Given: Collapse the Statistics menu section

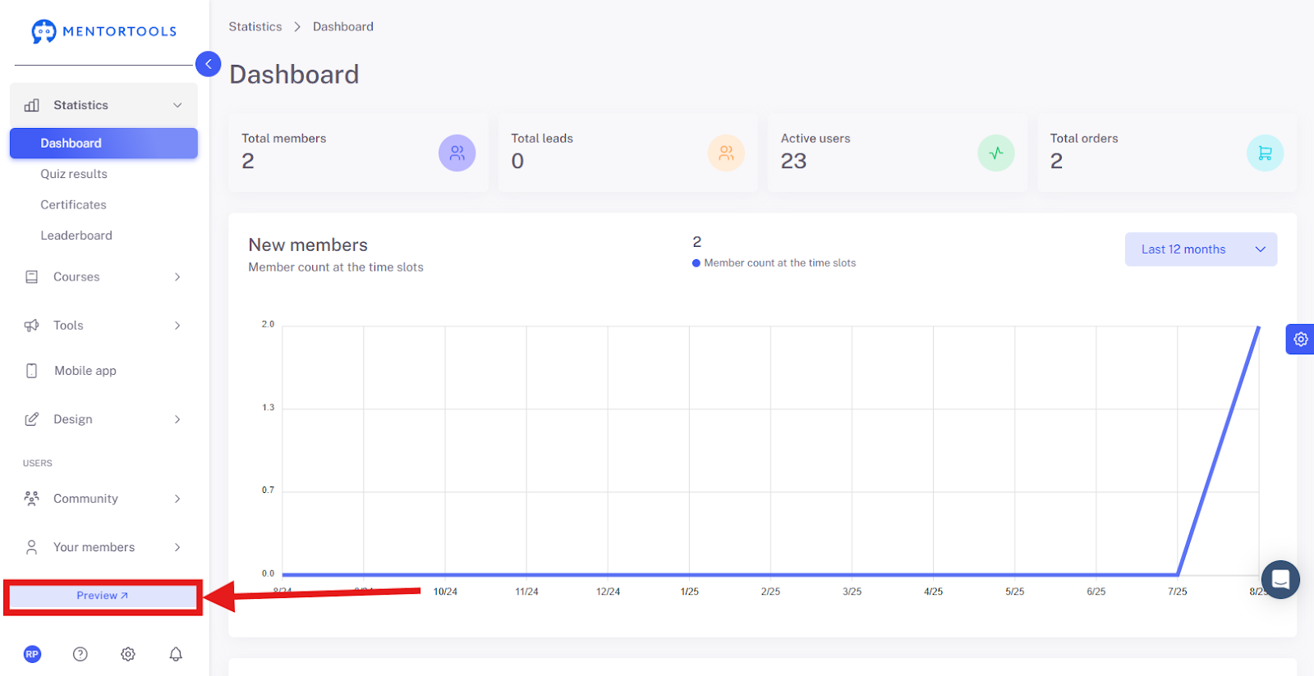Looking at the screenshot, I should click(x=103, y=105).
